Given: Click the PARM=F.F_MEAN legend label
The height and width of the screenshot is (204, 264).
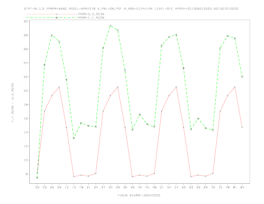Looking at the screenshot, I should point(91,18).
